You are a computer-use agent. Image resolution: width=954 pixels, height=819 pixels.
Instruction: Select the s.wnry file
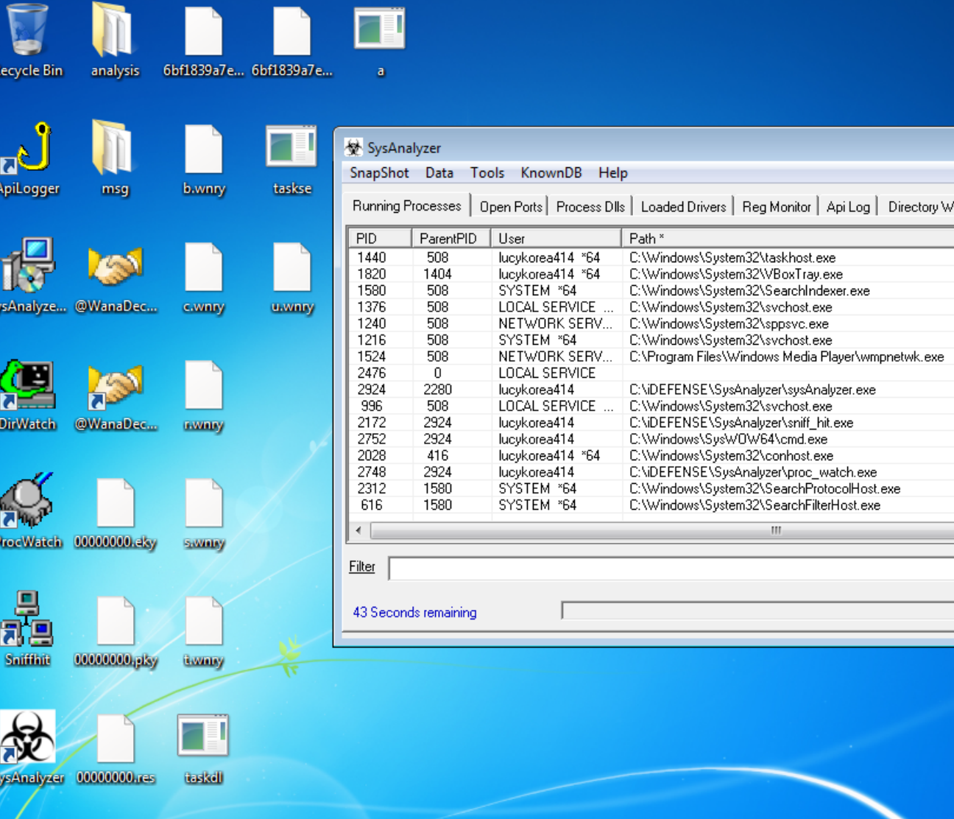click(204, 513)
